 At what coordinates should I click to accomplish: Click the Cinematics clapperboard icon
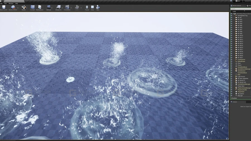[67, 7]
